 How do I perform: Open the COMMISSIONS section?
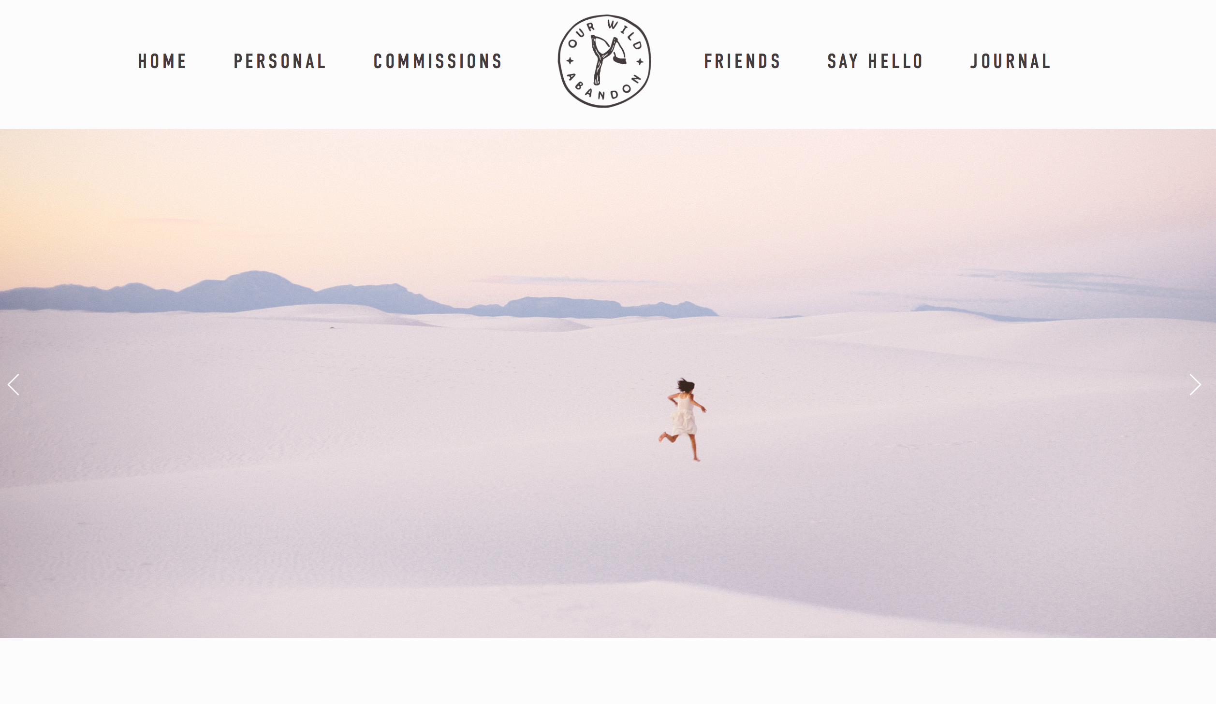438,61
